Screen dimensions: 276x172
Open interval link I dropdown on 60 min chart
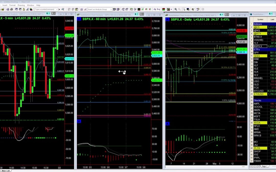[x=142, y=14]
